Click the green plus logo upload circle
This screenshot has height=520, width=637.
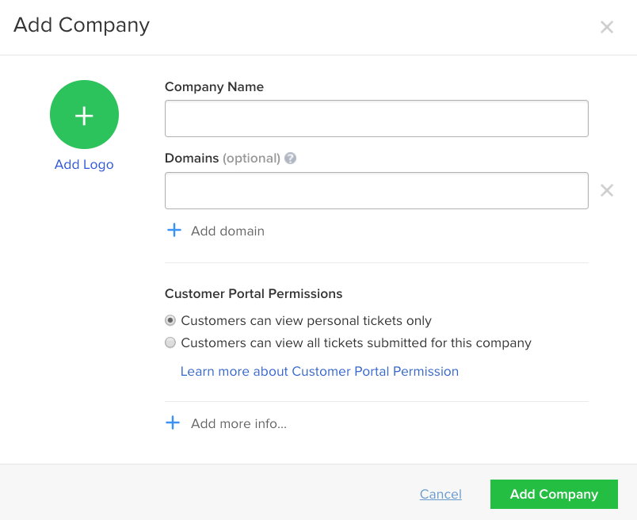84,115
